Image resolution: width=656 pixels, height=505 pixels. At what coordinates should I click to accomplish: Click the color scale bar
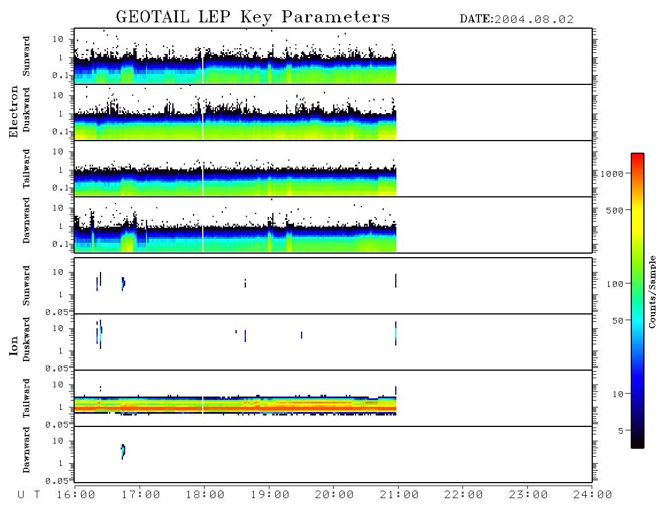(x=638, y=301)
